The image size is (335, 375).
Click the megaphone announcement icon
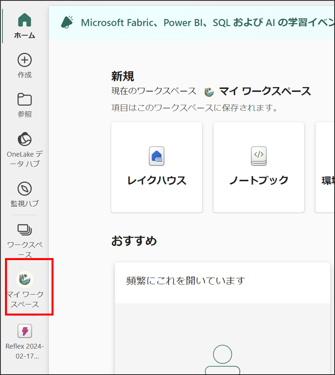coord(67,22)
